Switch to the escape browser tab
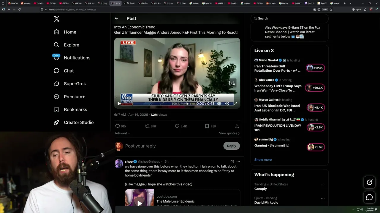The height and width of the screenshot is (213, 380). point(335,3)
